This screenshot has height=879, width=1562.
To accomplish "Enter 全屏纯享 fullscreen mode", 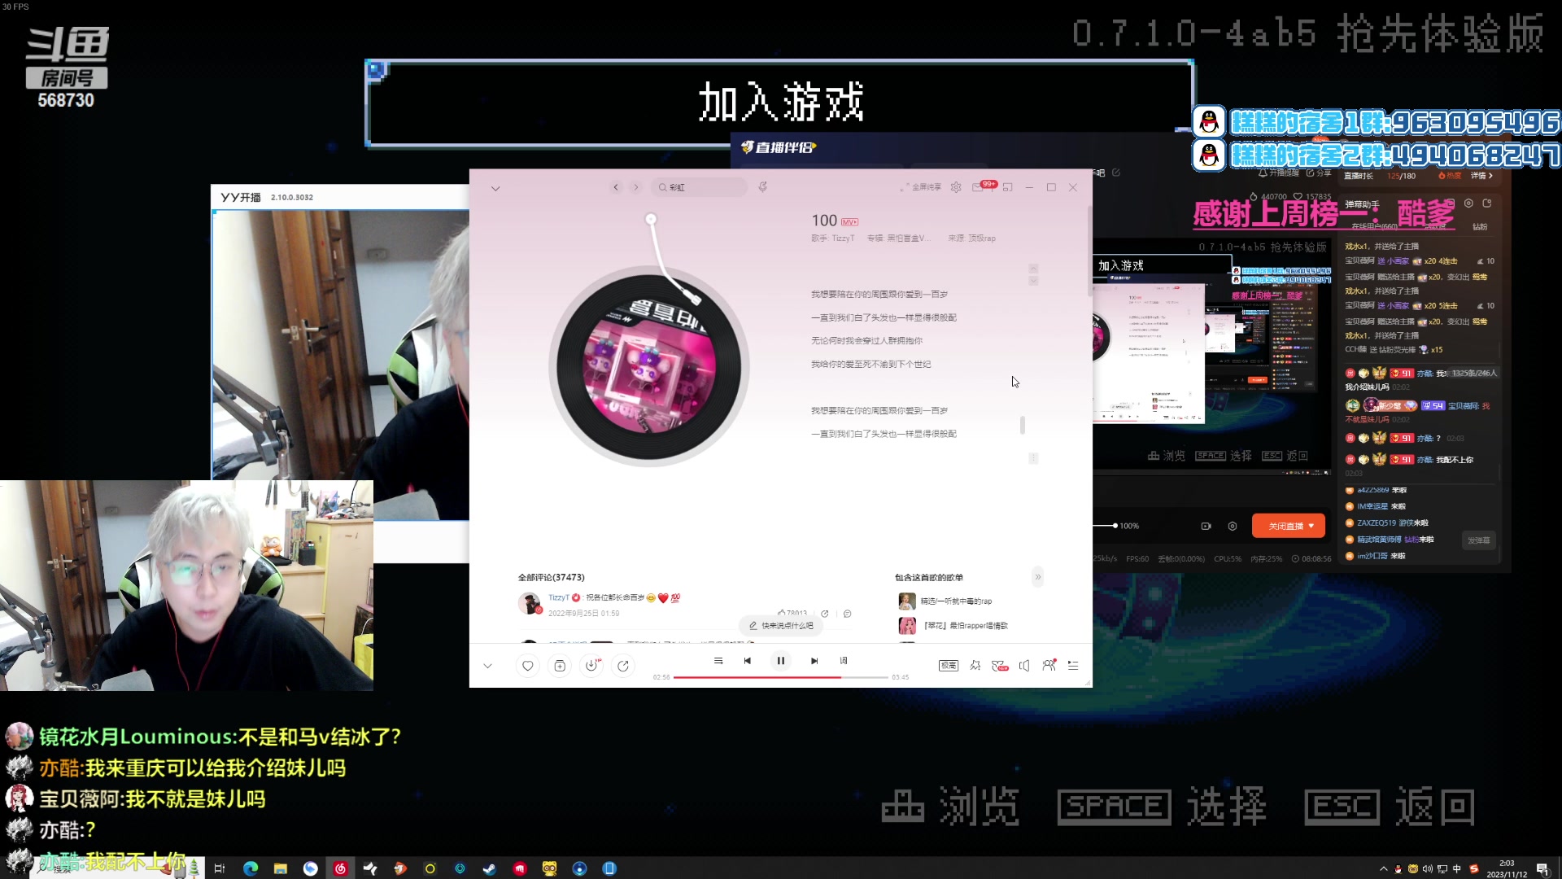I will [x=921, y=187].
